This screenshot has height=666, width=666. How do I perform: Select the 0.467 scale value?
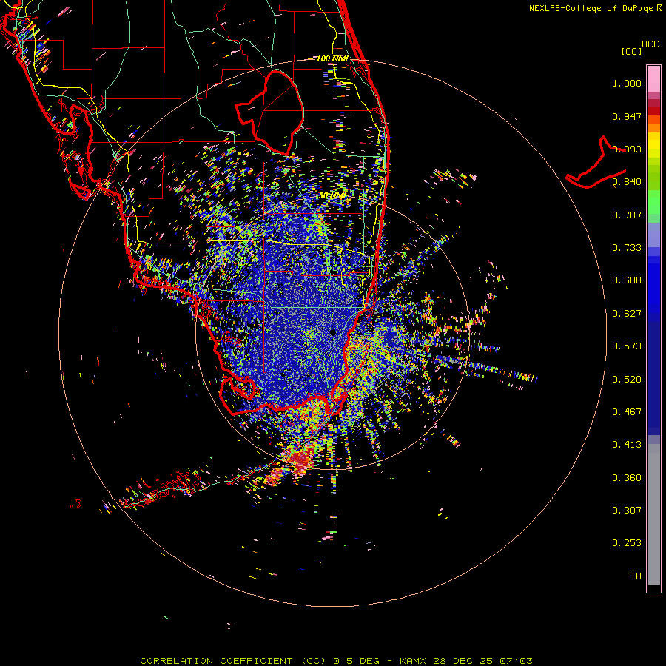pos(627,412)
